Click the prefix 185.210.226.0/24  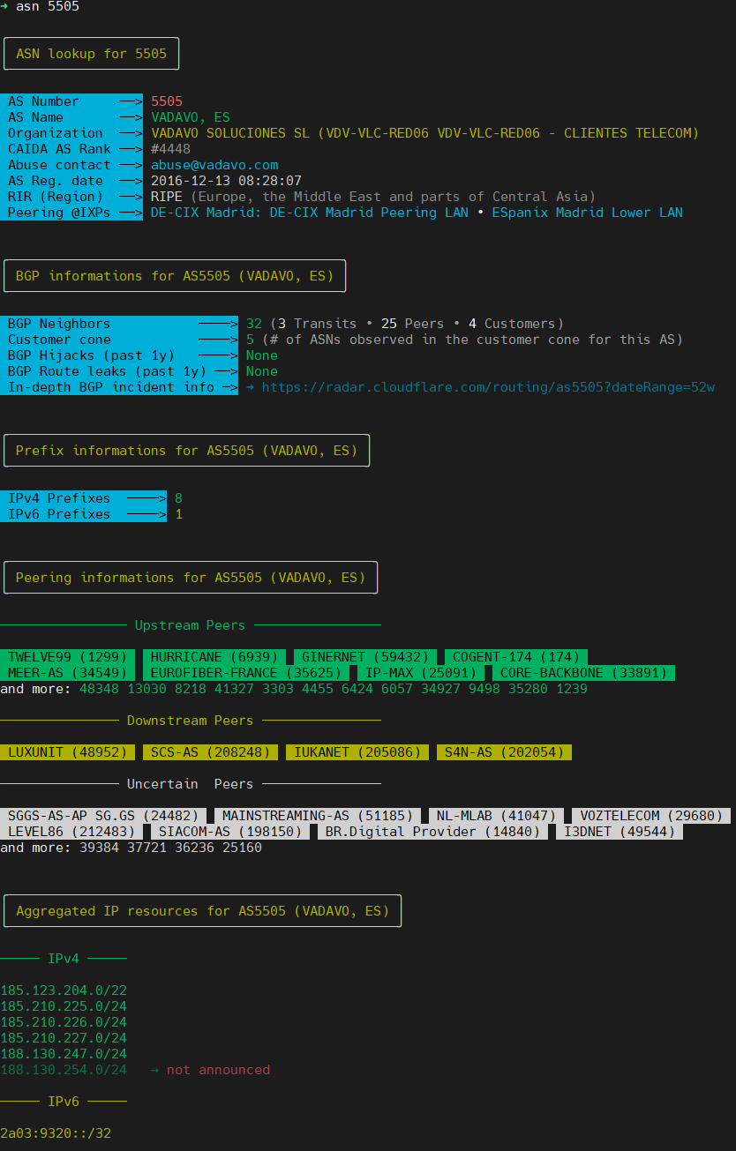(x=64, y=1022)
